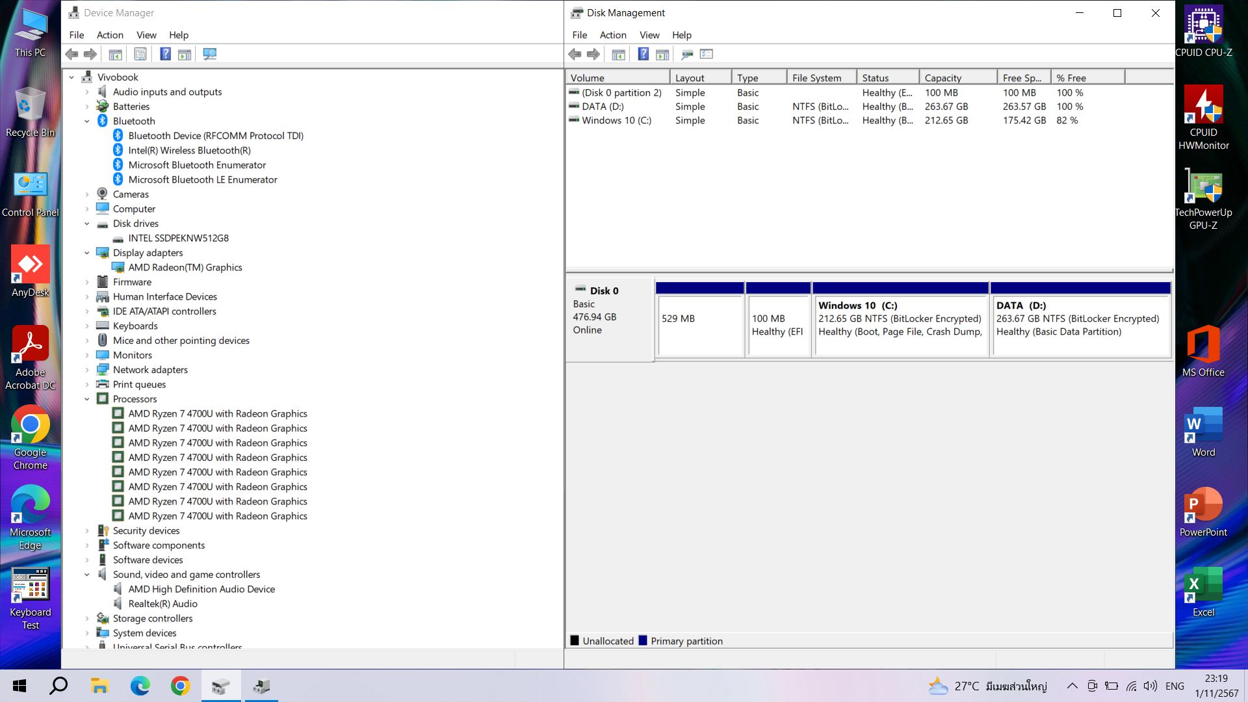Collapse the Processors node
The width and height of the screenshot is (1248, 702).
pos(87,399)
